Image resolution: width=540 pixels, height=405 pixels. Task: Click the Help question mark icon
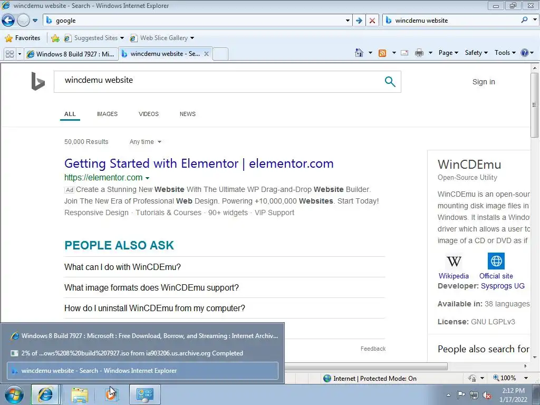(x=525, y=53)
